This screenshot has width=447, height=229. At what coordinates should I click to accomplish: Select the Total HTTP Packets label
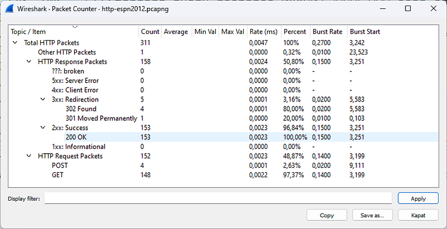51,43
